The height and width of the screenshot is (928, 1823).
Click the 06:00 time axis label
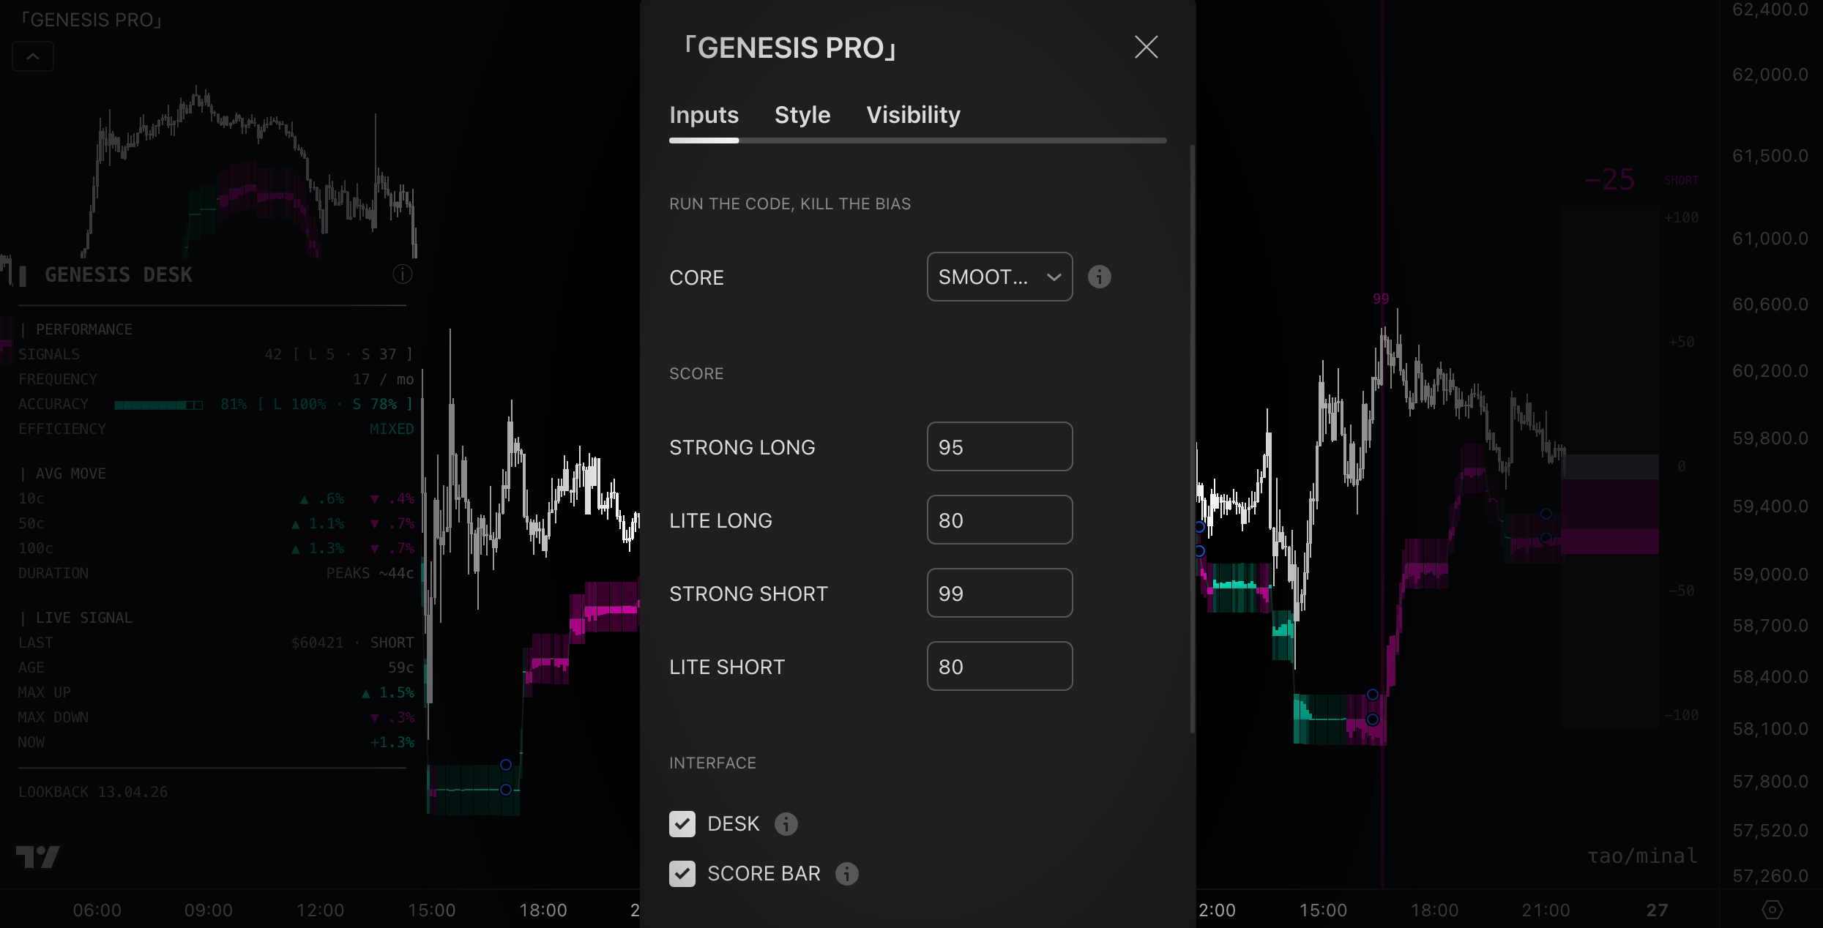tap(97, 910)
